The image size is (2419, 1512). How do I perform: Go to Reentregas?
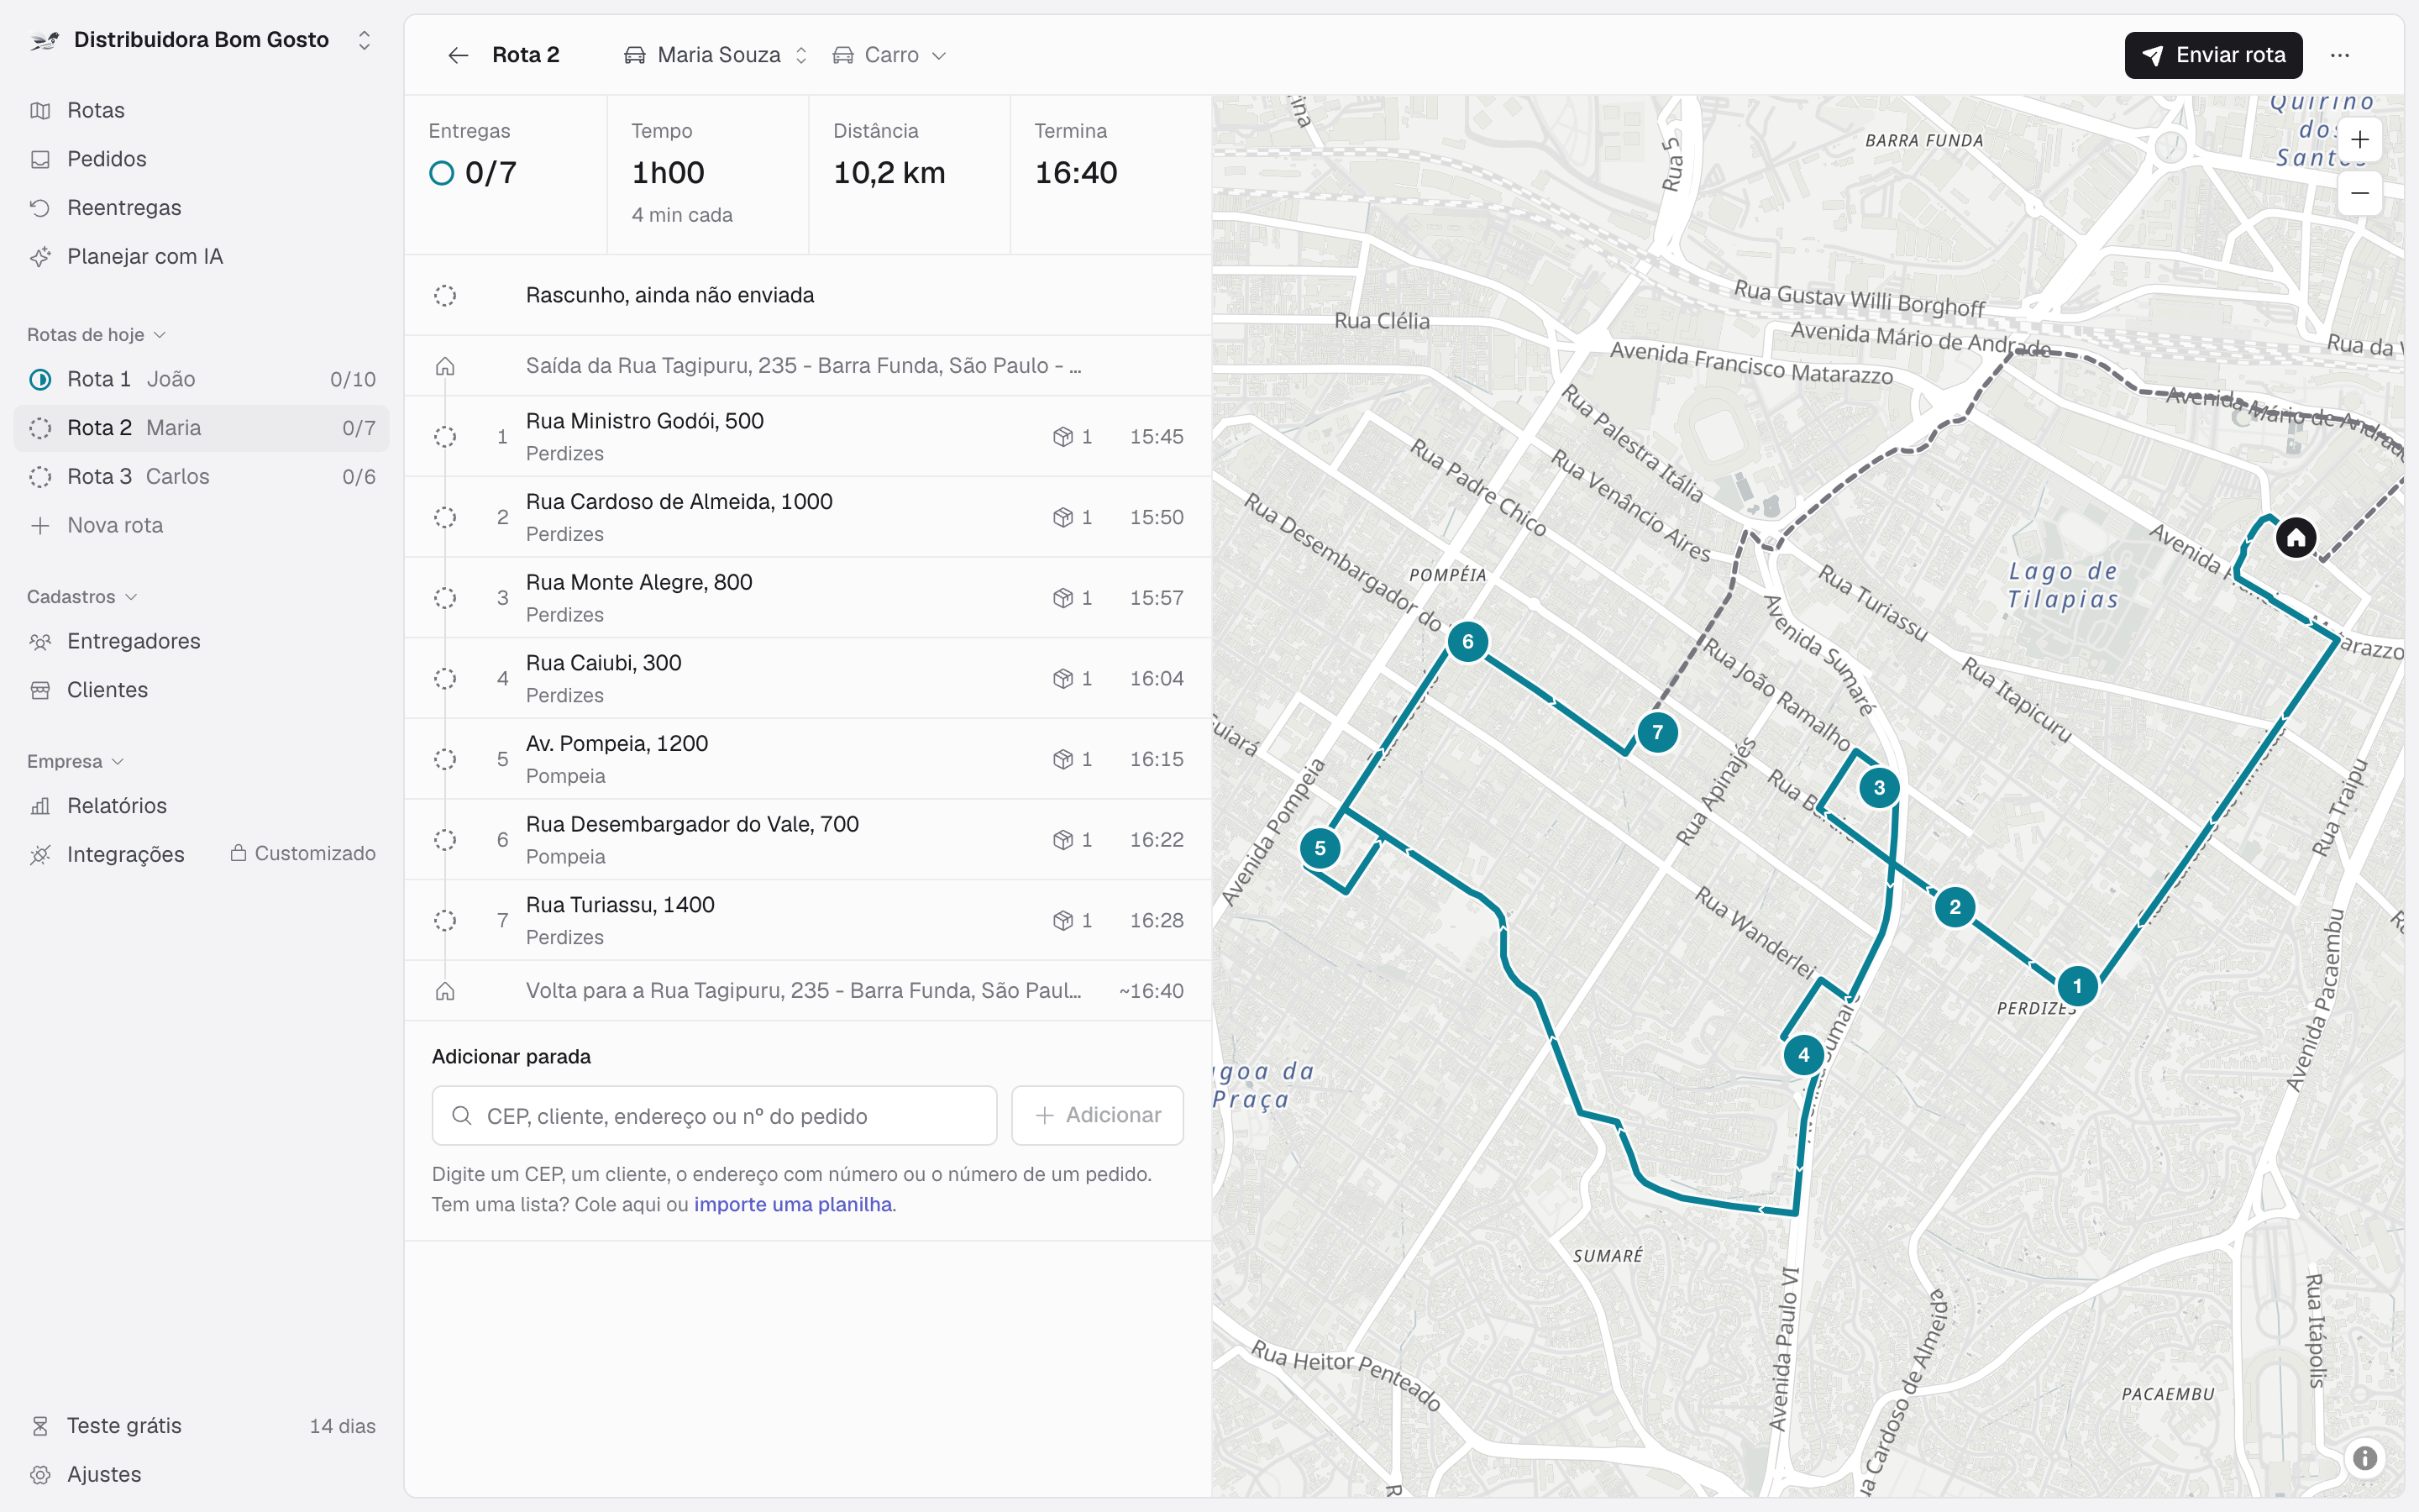tap(201, 208)
